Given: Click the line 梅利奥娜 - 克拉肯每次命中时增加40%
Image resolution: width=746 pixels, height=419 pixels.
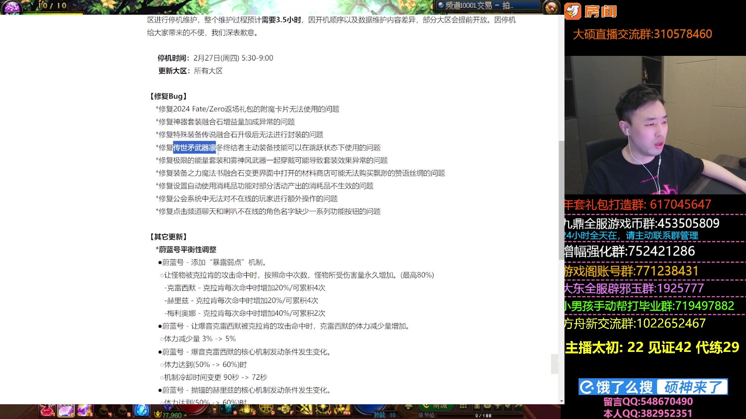Looking at the screenshot, I should point(245,313).
